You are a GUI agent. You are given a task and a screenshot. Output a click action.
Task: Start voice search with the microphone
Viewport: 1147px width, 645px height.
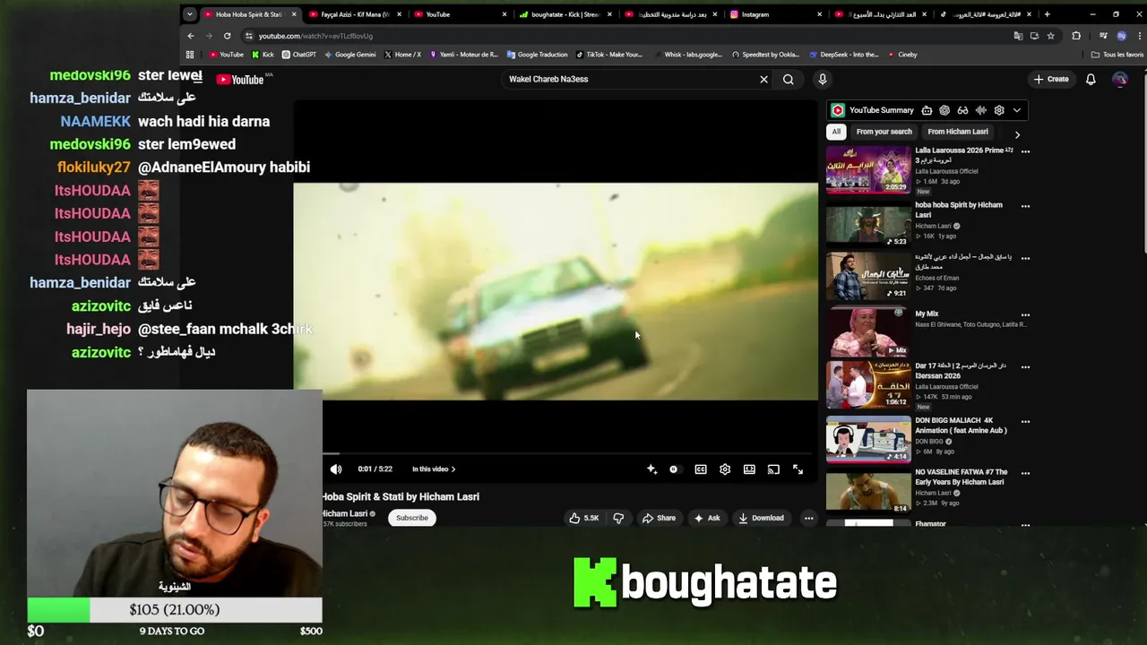[x=822, y=79]
